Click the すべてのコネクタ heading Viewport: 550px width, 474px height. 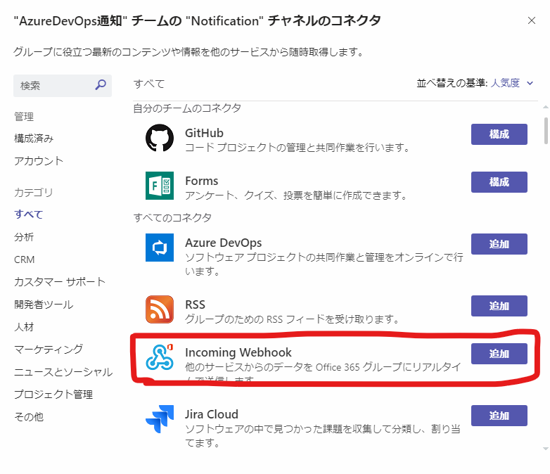pos(172,217)
